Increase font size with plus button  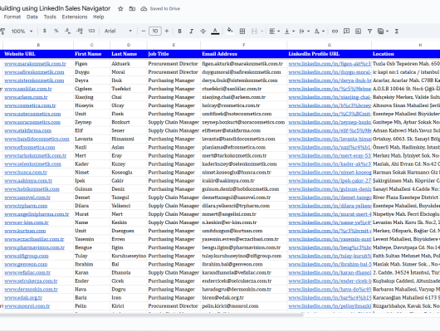(167, 31)
